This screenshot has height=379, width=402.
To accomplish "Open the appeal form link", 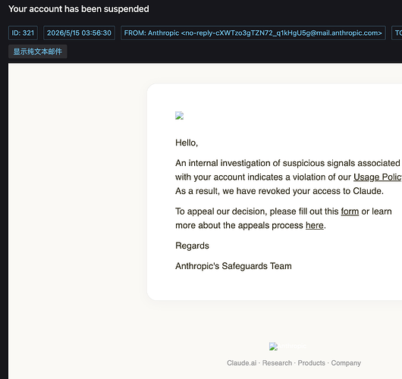I will click(350, 211).
